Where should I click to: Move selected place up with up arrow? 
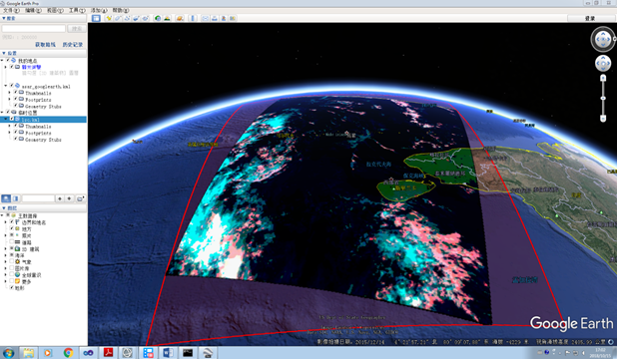coord(60,198)
